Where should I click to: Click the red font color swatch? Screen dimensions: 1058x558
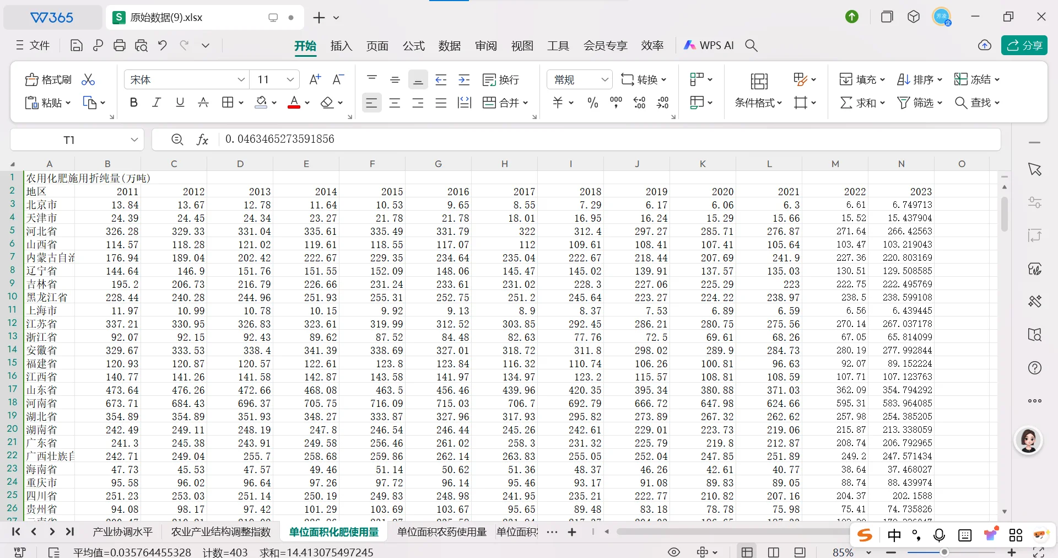click(x=294, y=103)
